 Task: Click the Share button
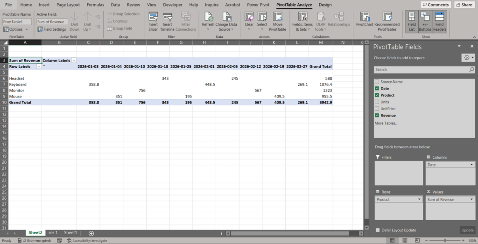pos(464,5)
